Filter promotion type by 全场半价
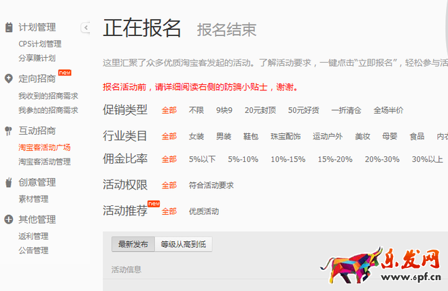This screenshot has width=448, height=291. coord(388,110)
